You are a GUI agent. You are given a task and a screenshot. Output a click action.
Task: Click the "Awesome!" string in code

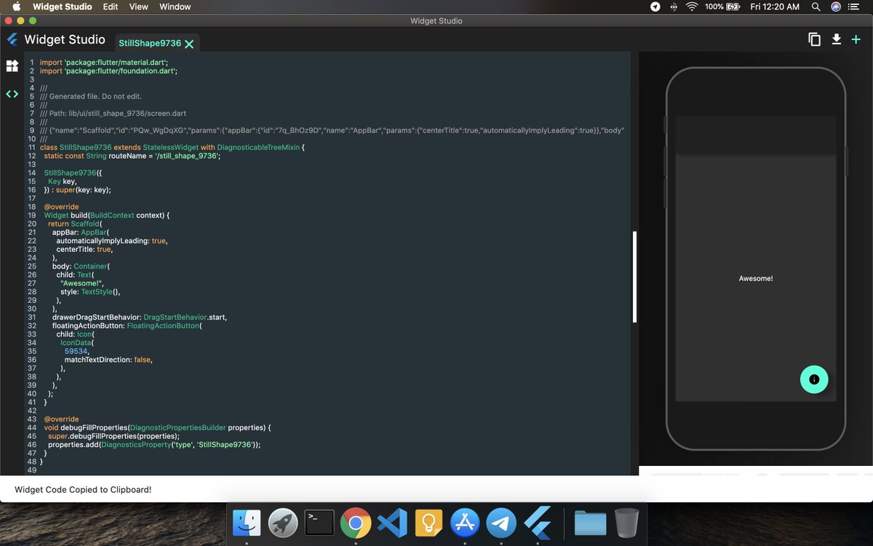(82, 283)
